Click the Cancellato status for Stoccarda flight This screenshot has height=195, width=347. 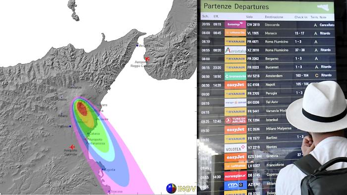coord(327,25)
